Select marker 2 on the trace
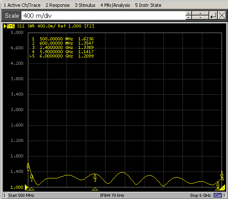Viewport: 228px width, 199px height. click(32, 178)
